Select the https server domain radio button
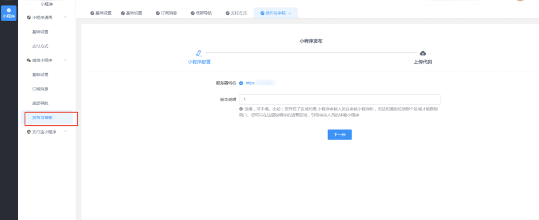The width and height of the screenshot is (539, 220). coord(241,83)
